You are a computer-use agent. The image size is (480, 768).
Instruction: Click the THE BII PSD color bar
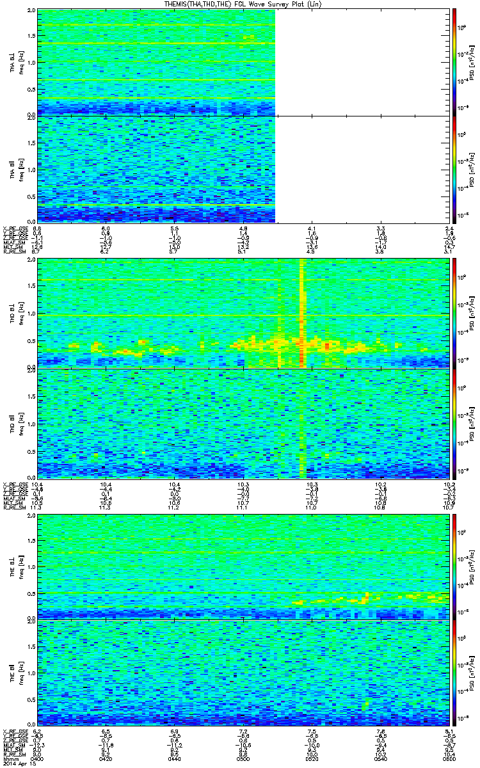pyautogui.click(x=454, y=672)
